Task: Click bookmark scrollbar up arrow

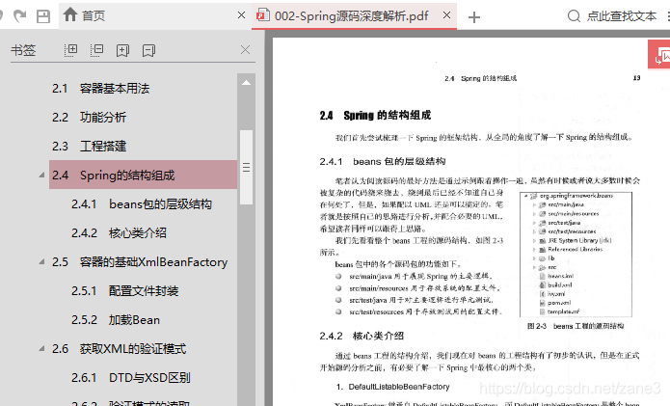Action: (246, 83)
